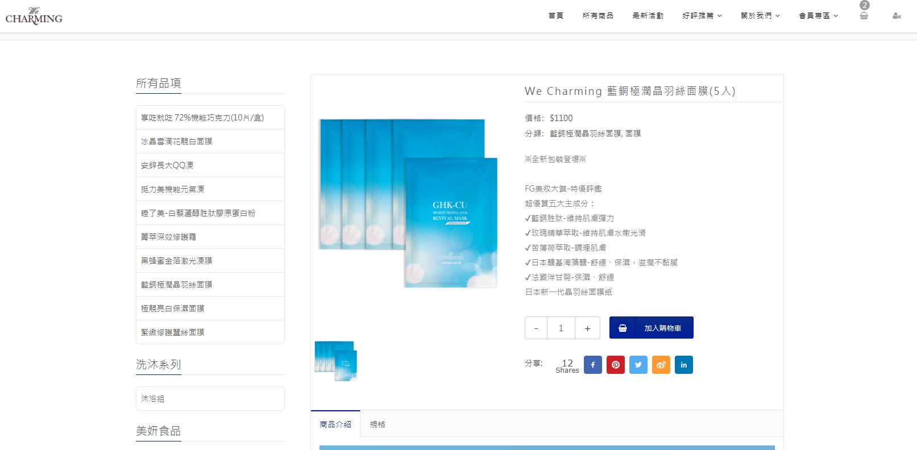Screen dimensions: 917x450
Task: Click the We Charming logo
Action: [34, 16]
